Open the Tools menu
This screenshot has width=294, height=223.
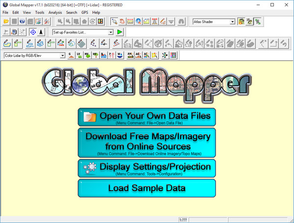tap(40, 12)
